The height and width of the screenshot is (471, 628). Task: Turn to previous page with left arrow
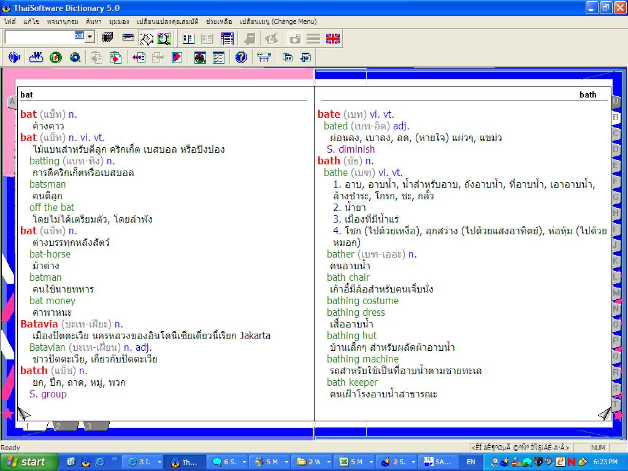pyautogui.click(x=24, y=413)
